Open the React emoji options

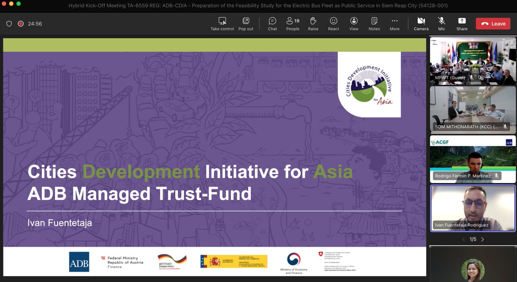[x=333, y=24]
